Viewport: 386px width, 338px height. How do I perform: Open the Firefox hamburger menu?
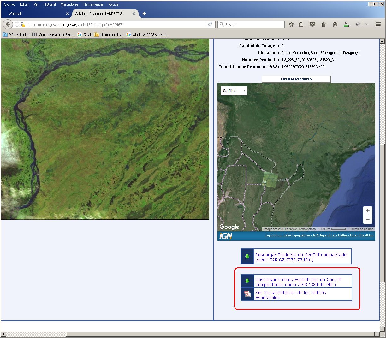pyautogui.click(x=378, y=24)
